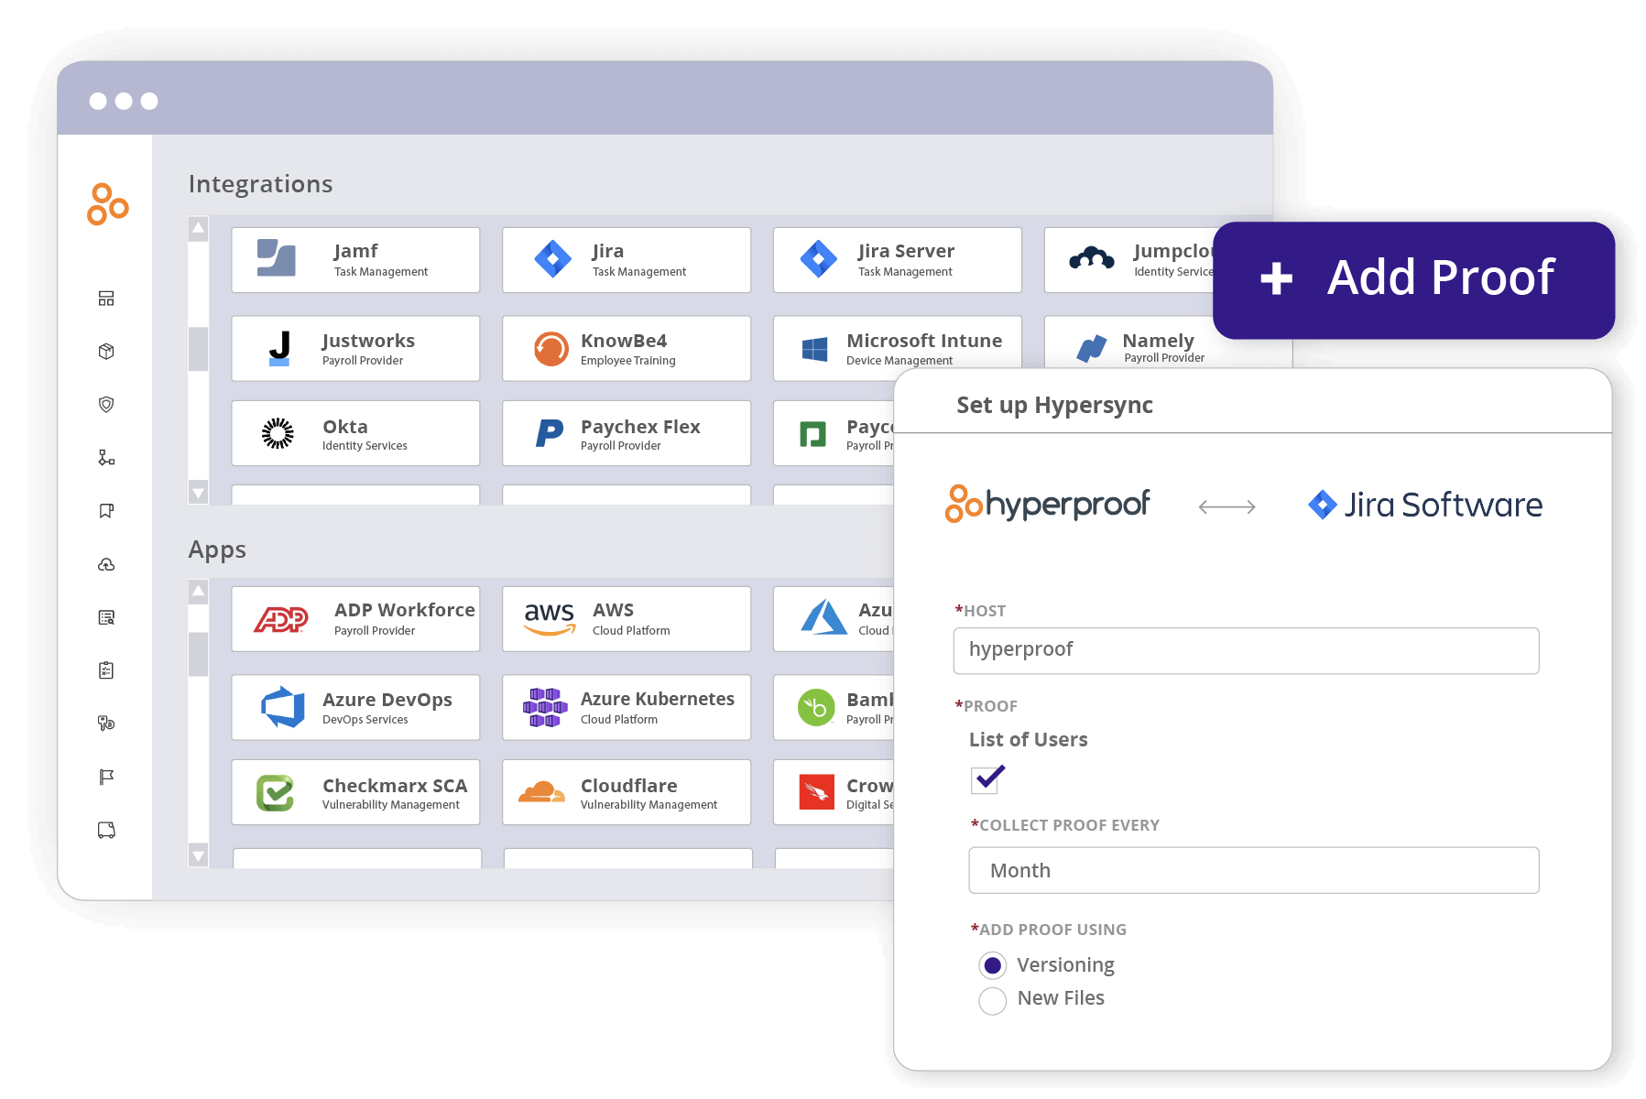Open the Jira Server integration card
1646x1099 pixels.
pyautogui.click(x=898, y=260)
